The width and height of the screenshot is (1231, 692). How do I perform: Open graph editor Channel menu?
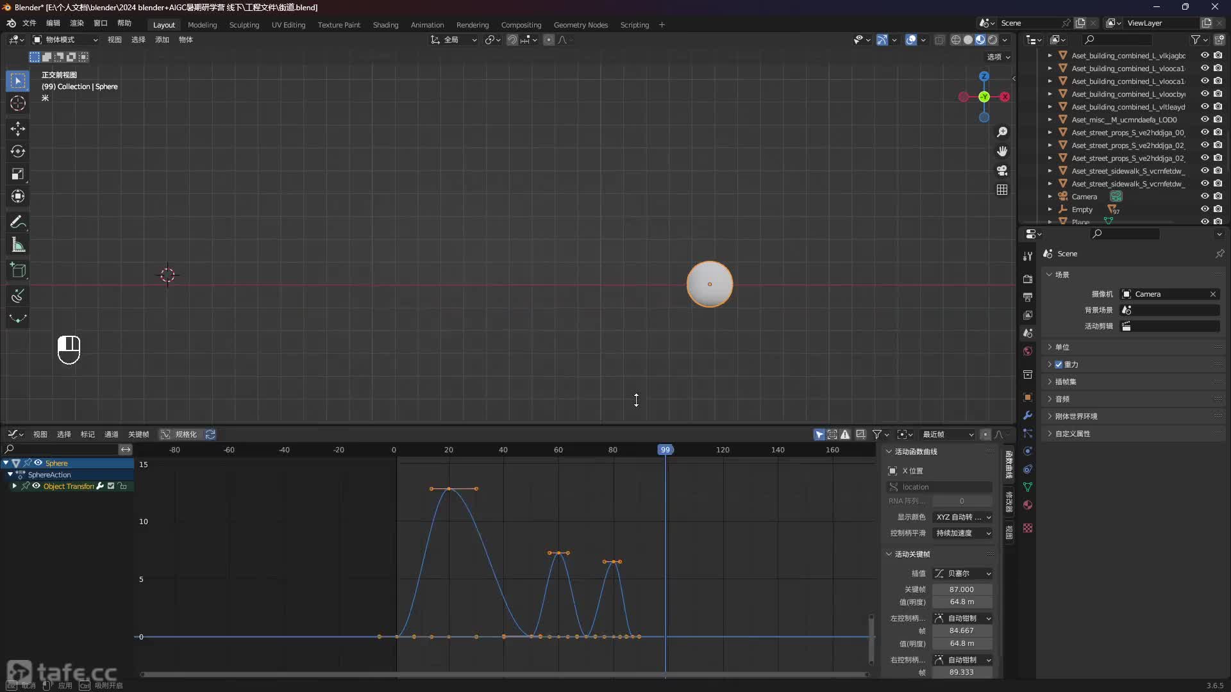click(112, 434)
